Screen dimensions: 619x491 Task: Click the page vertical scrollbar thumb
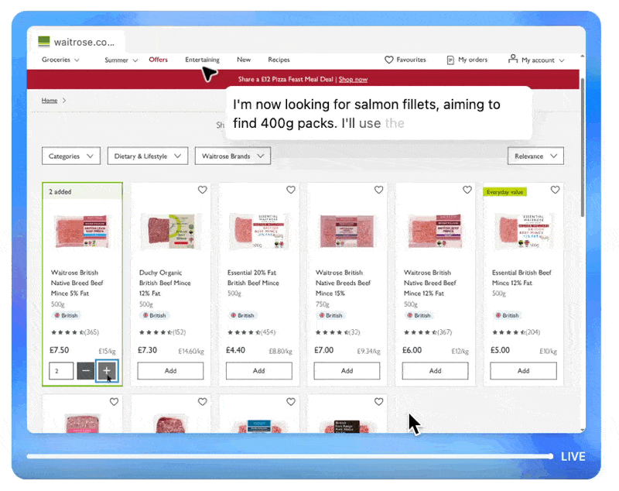[x=583, y=147]
